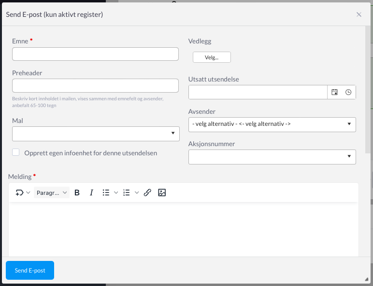This screenshot has width=373, height=286.
Task: Click the Bold formatting icon
Action: [x=77, y=192]
